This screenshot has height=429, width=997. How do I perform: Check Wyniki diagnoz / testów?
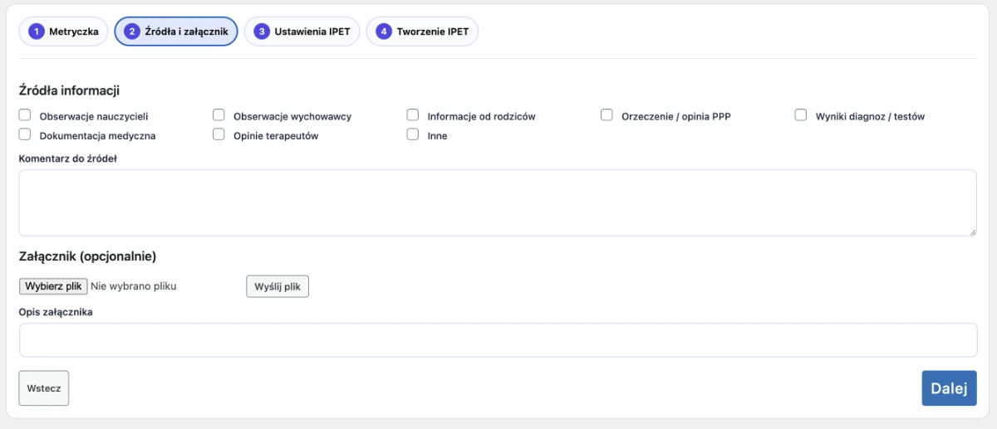point(801,115)
